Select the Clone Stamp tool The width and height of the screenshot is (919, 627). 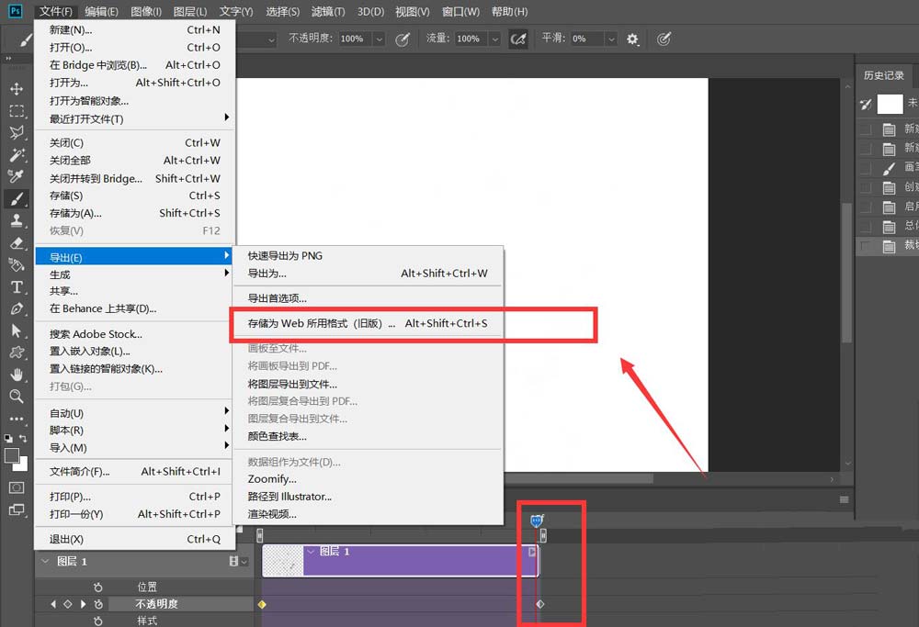click(17, 220)
